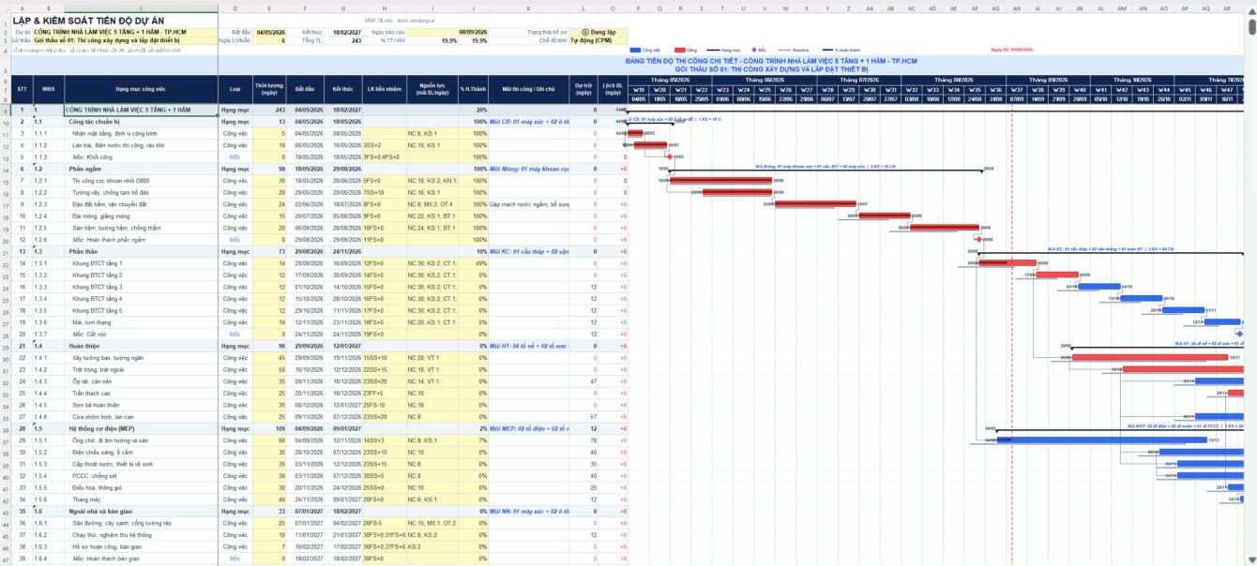Select red milestone diamond for 'Hoàn thành phần ngầm'
The height and width of the screenshot is (566, 1257).
[978, 240]
